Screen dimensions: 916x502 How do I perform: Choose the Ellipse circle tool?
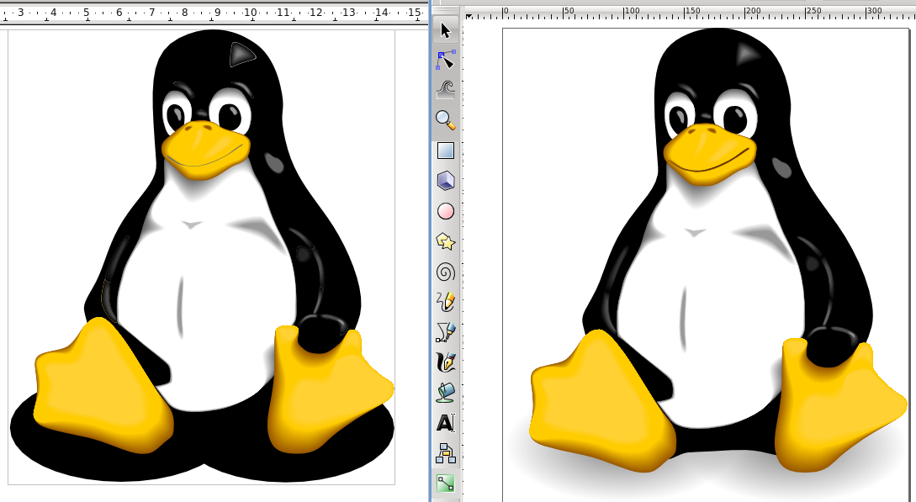[x=446, y=211]
